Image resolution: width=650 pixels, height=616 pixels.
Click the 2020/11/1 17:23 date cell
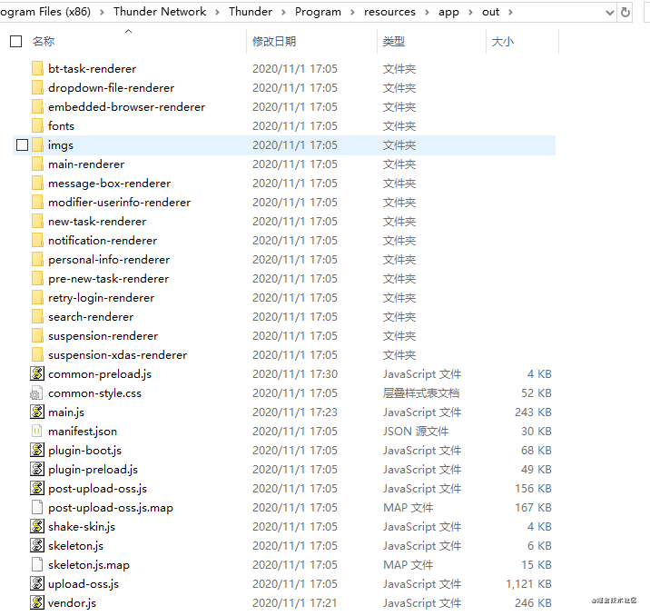pyautogui.click(x=295, y=412)
